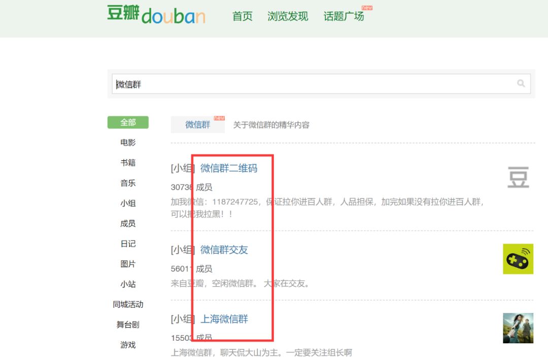Filter results by 成员
The image size is (548, 357).
pos(128,223)
